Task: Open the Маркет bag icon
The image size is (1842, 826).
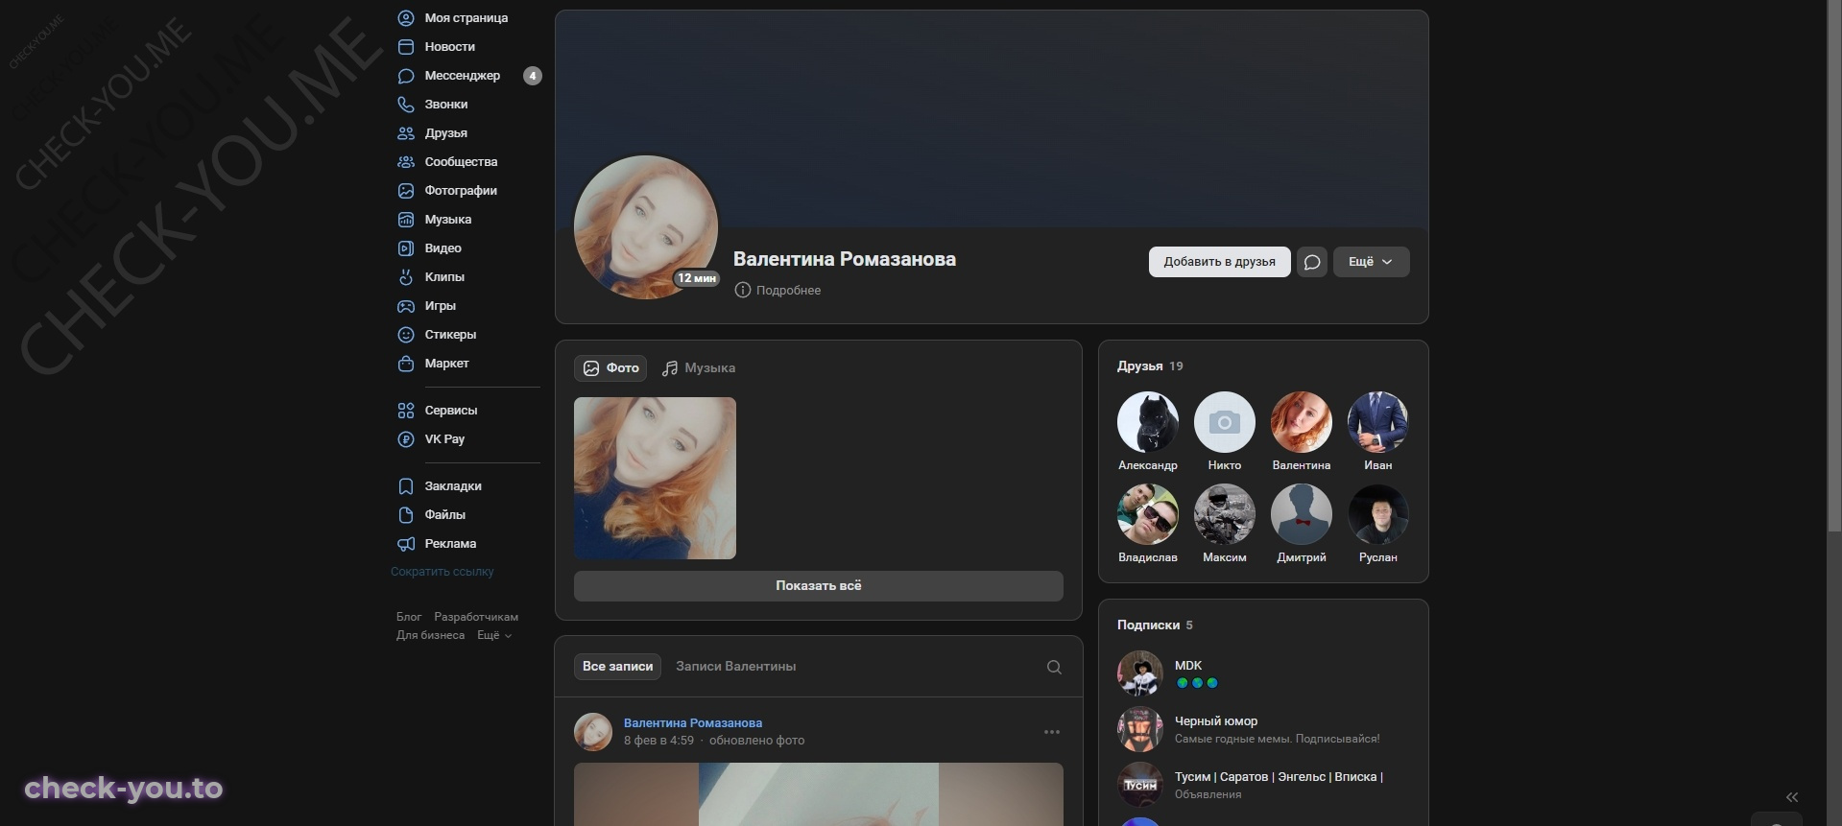Action: 406,364
